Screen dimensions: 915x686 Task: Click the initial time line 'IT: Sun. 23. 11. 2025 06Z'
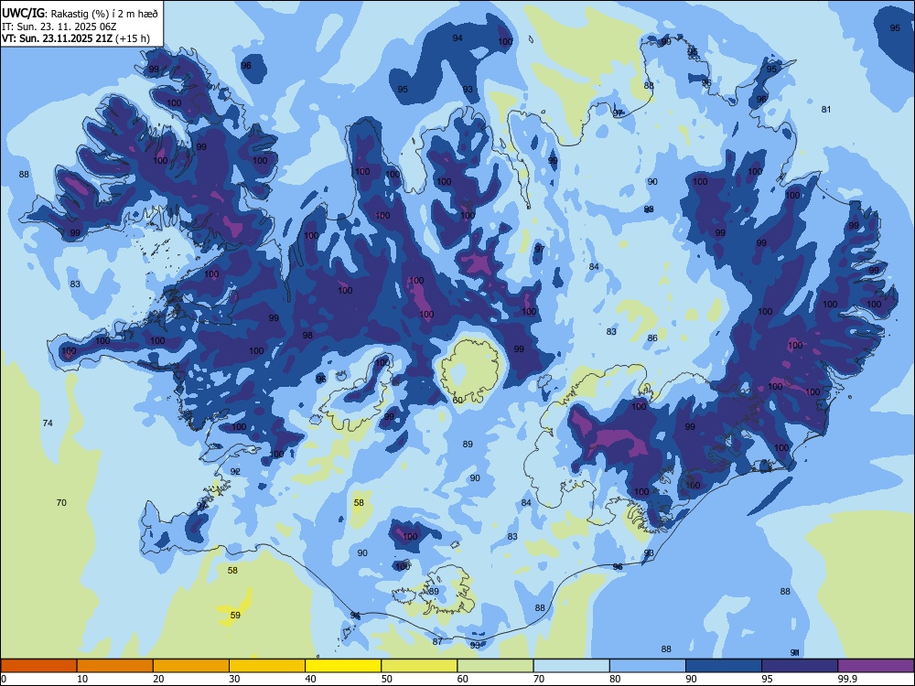point(59,27)
